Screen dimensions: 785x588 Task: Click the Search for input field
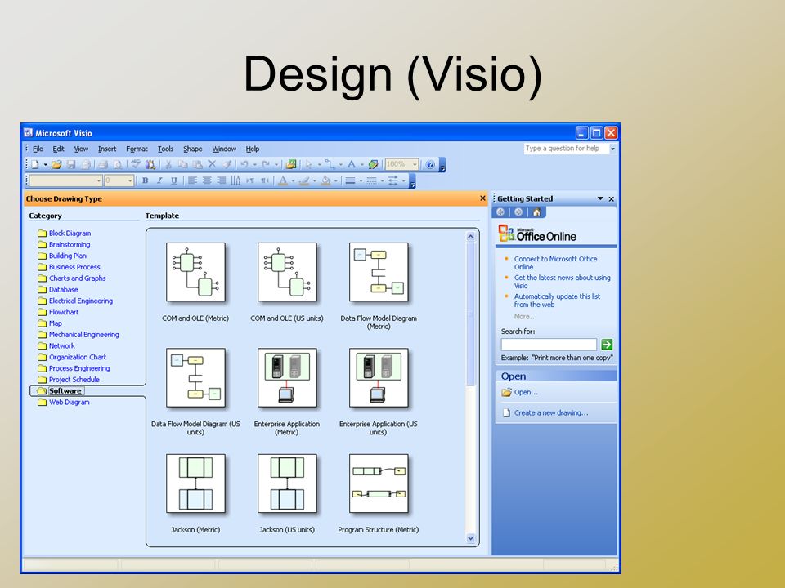[x=549, y=344]
